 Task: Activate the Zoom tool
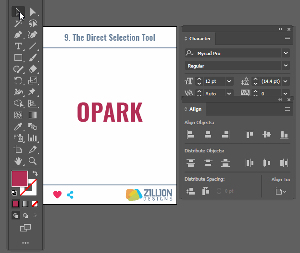click(33, 161)
